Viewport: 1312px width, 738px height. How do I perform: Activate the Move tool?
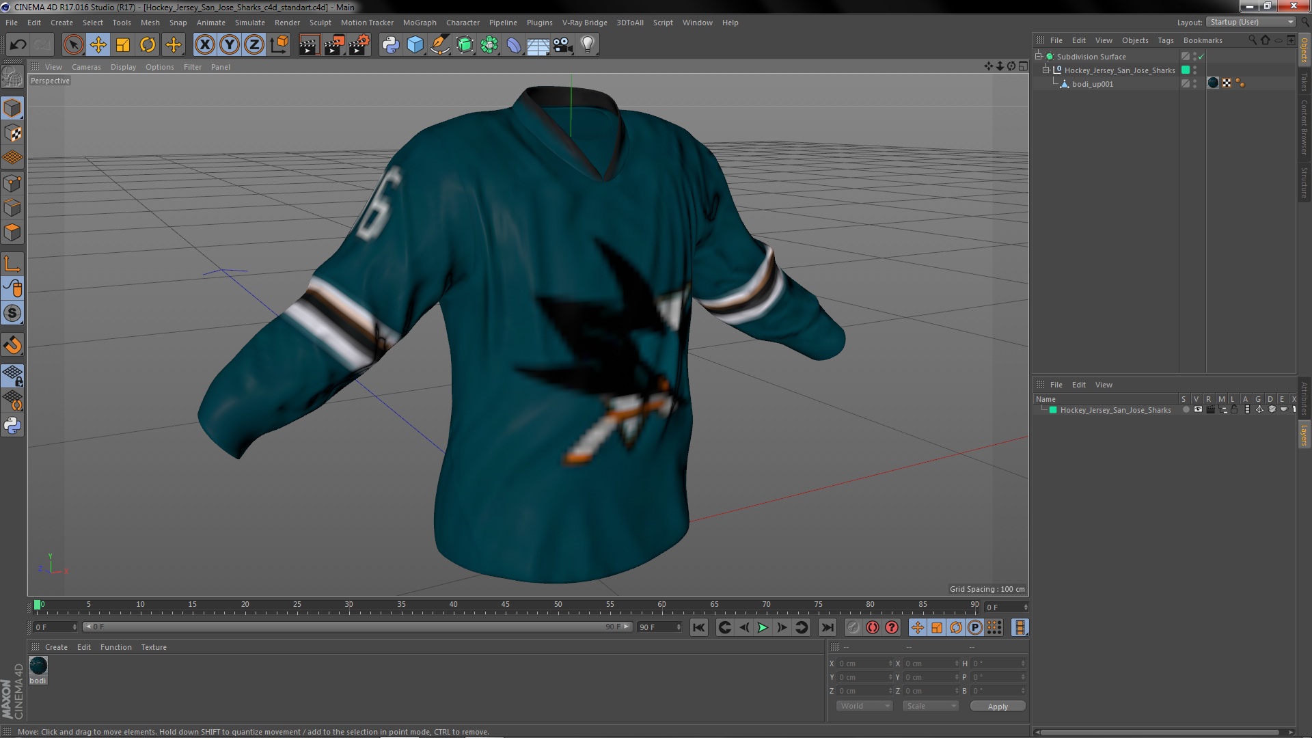tap(98, 45)
